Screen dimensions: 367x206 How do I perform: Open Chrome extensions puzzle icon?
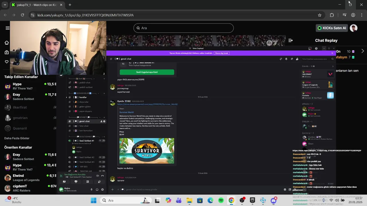tap(332, 15)
